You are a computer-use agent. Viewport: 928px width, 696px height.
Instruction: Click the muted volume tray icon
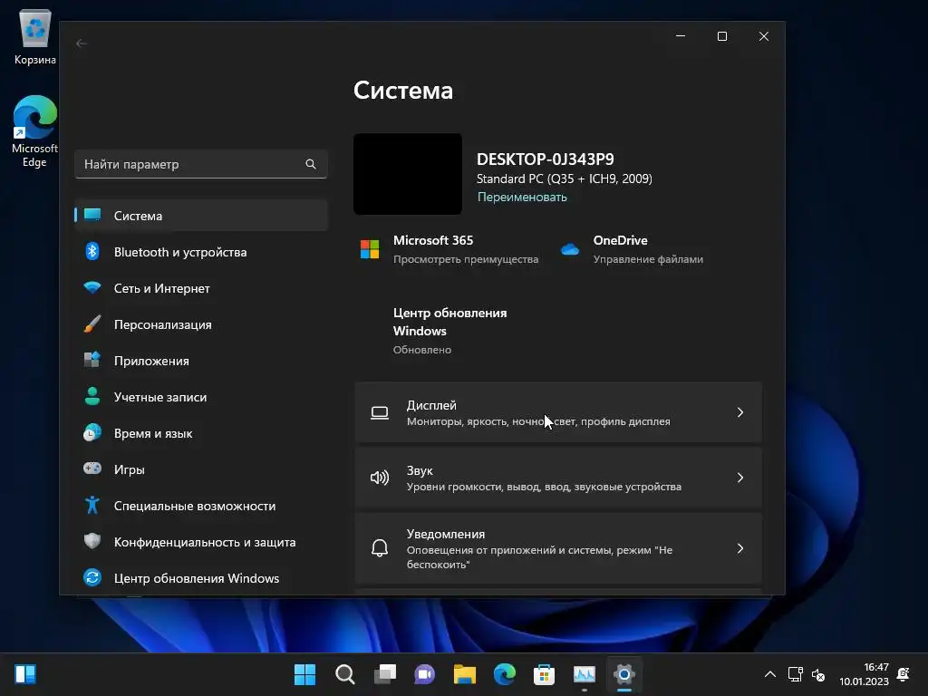pyautogui.click(x=818, y=674)
